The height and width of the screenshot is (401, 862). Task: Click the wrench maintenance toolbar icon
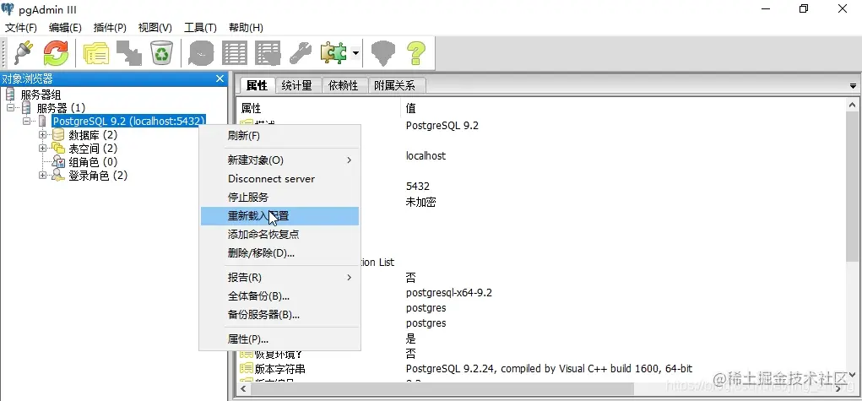coord(301,53)
